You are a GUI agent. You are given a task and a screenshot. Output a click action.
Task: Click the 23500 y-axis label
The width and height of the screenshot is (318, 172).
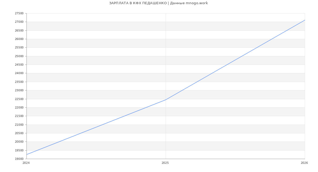pos(19,82)
